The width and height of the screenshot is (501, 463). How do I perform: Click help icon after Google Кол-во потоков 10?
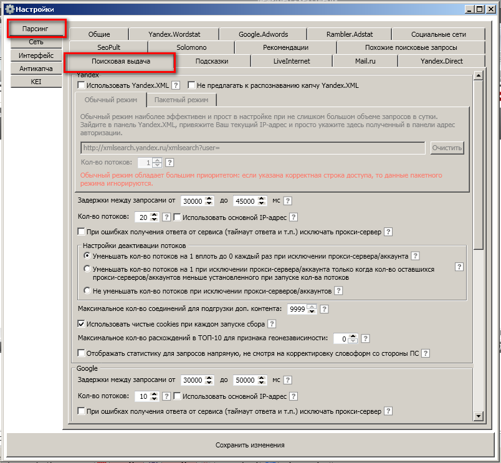point(166,396)
